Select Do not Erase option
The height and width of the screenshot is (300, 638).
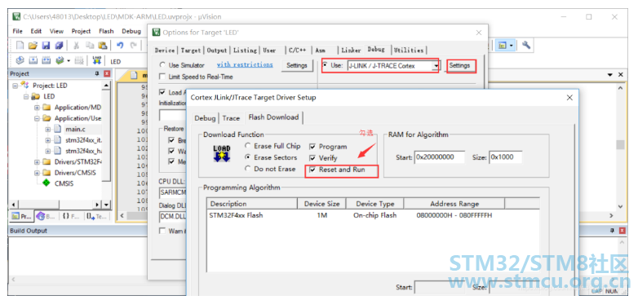247,169
